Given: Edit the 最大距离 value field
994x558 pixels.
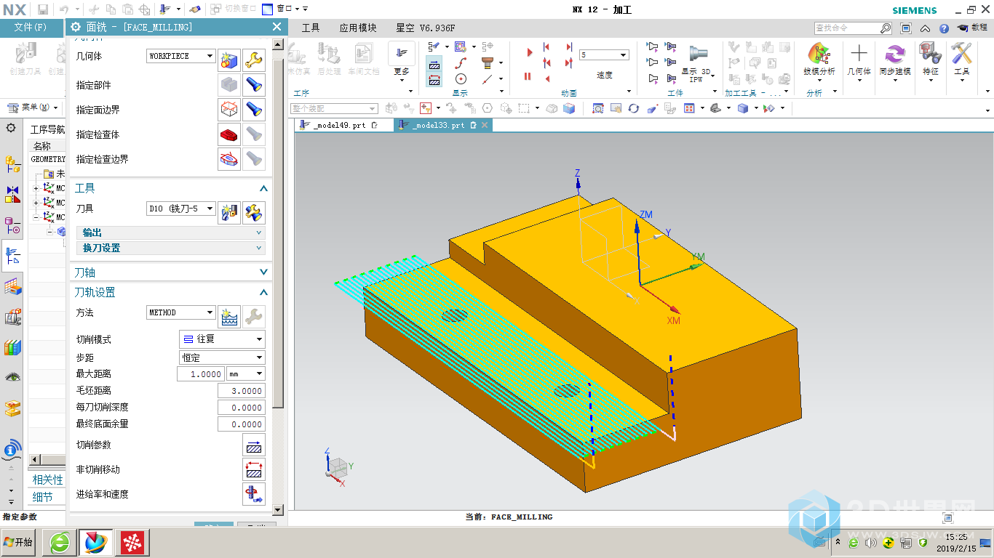Looking at the screenshot, I should pos(201,373).
